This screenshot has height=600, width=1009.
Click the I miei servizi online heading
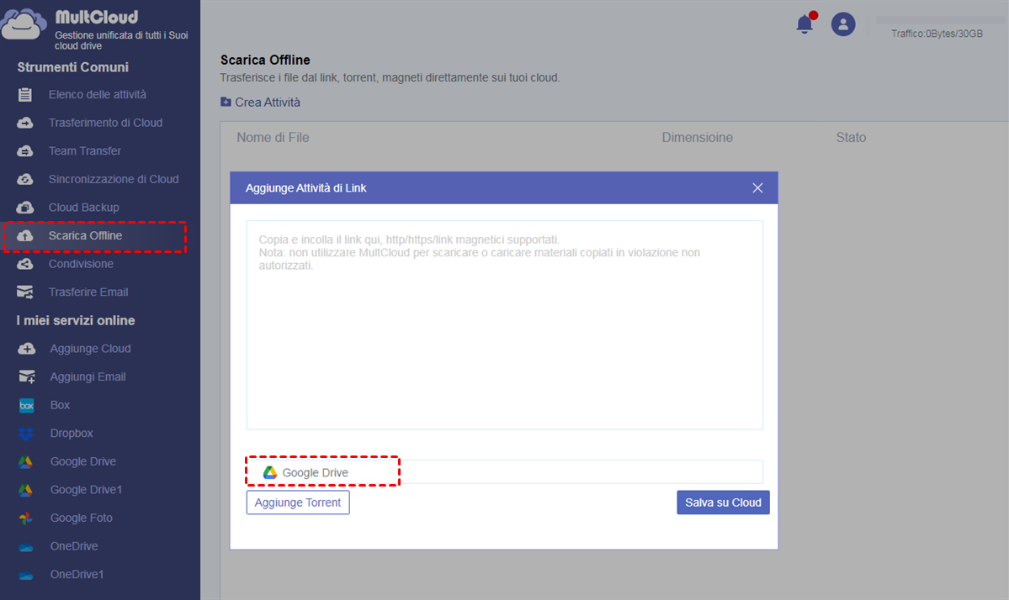tap(76, 320)
